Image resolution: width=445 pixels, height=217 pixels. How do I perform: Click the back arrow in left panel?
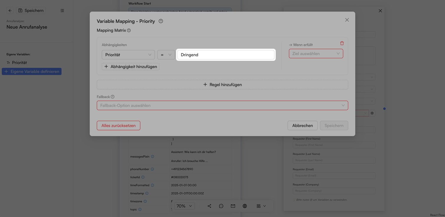10,10
